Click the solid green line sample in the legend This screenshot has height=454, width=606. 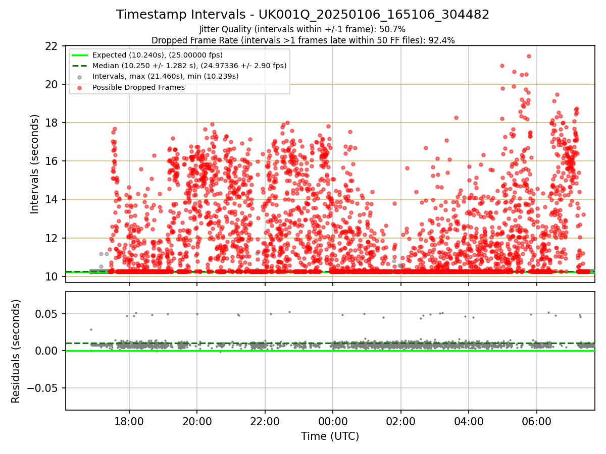[x=80, y=55]
